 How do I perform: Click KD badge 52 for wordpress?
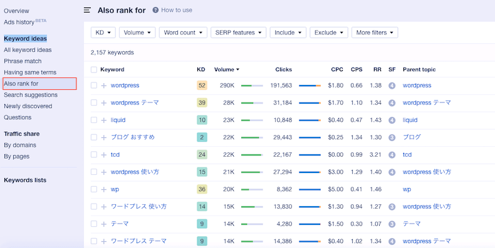tap(202, 86)
